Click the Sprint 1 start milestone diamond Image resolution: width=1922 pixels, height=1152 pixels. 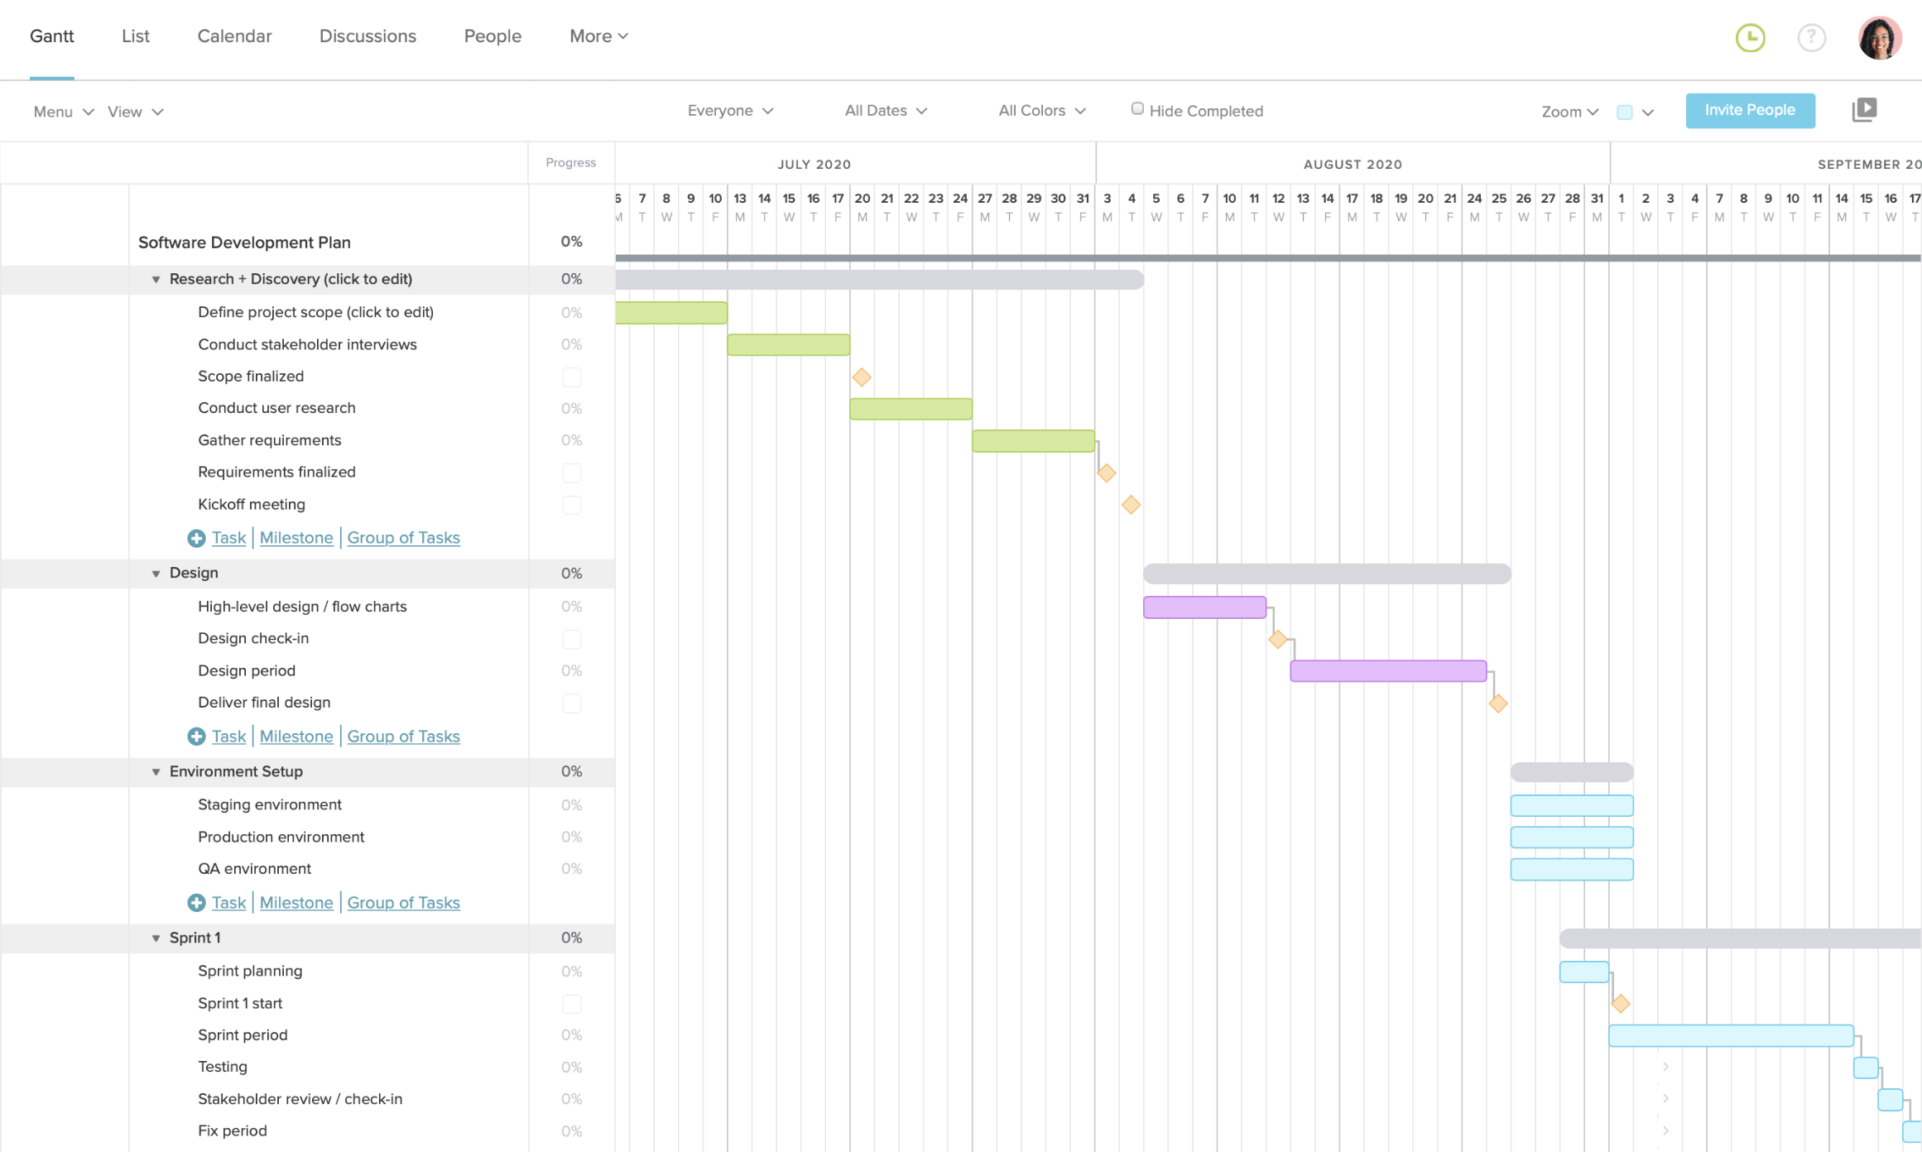coord(1621,1002)
